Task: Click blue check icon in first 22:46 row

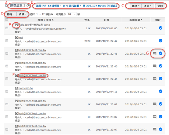Action: pos(160,53)
